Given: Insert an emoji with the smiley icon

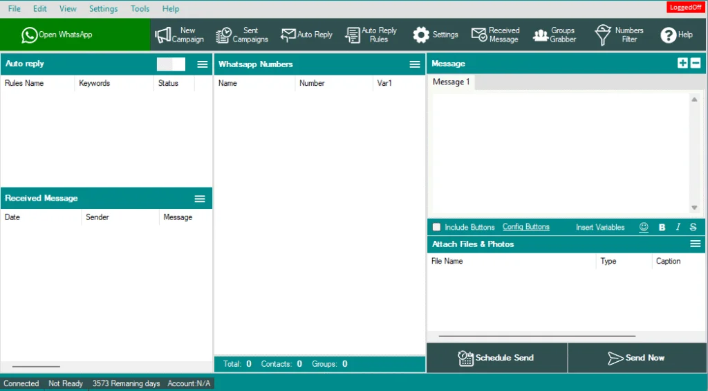Looking at the screenshot, I should point(644,227).
